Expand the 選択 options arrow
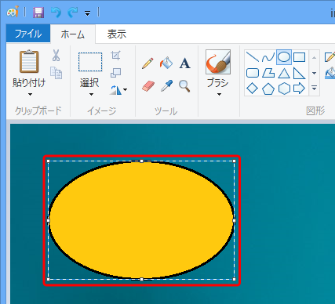This screenshot has height=304, width=335. [91, 94]
